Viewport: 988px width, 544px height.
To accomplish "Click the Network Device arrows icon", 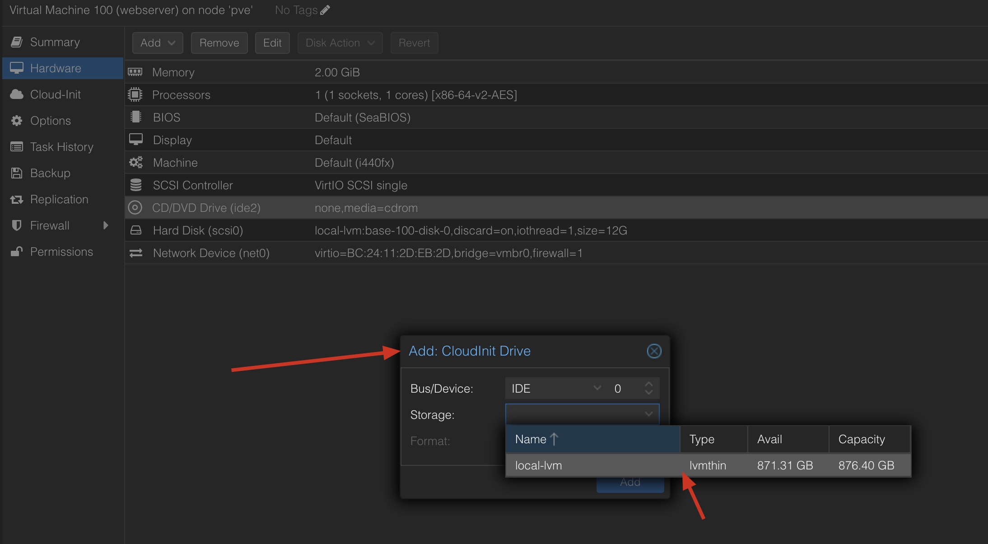I will pyautogui.click(x=136, y=253).
